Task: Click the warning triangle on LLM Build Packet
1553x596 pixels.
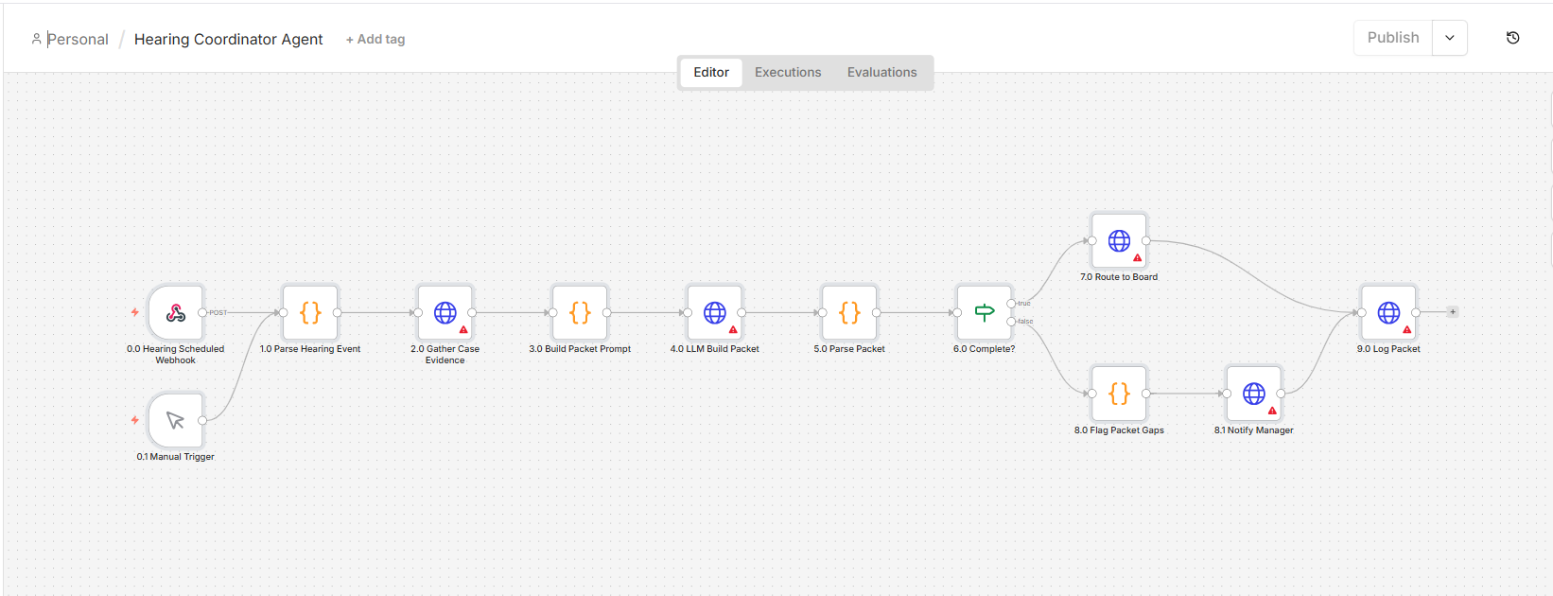Action: (x=733, y=330)
